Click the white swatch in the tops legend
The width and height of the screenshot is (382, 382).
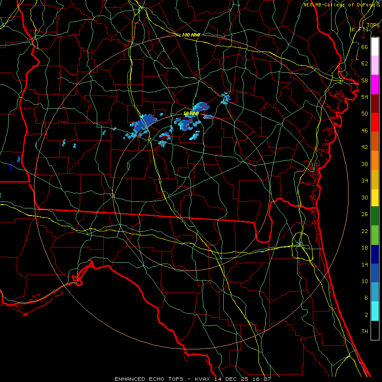[x=375, y=47]
